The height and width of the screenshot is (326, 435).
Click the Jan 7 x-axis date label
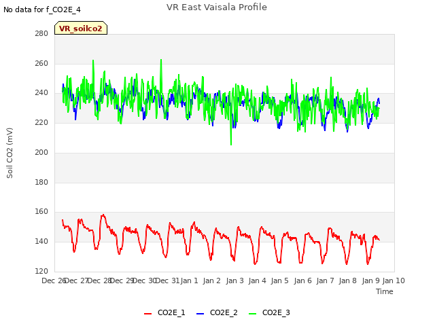tap(325, 280)
